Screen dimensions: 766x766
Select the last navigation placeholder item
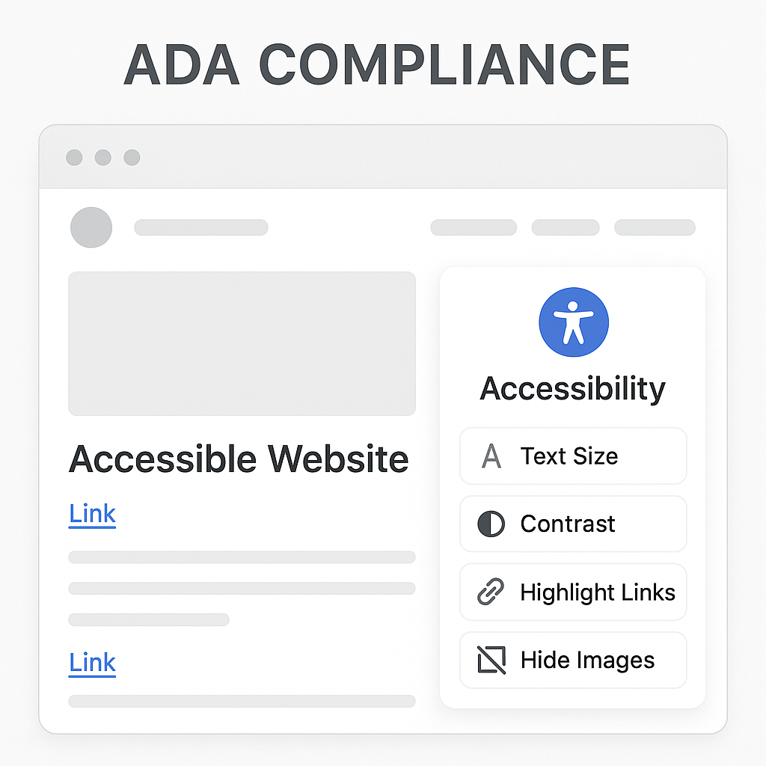[655, 227]
